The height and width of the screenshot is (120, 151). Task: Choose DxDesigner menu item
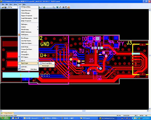click(x=28, y=24)
